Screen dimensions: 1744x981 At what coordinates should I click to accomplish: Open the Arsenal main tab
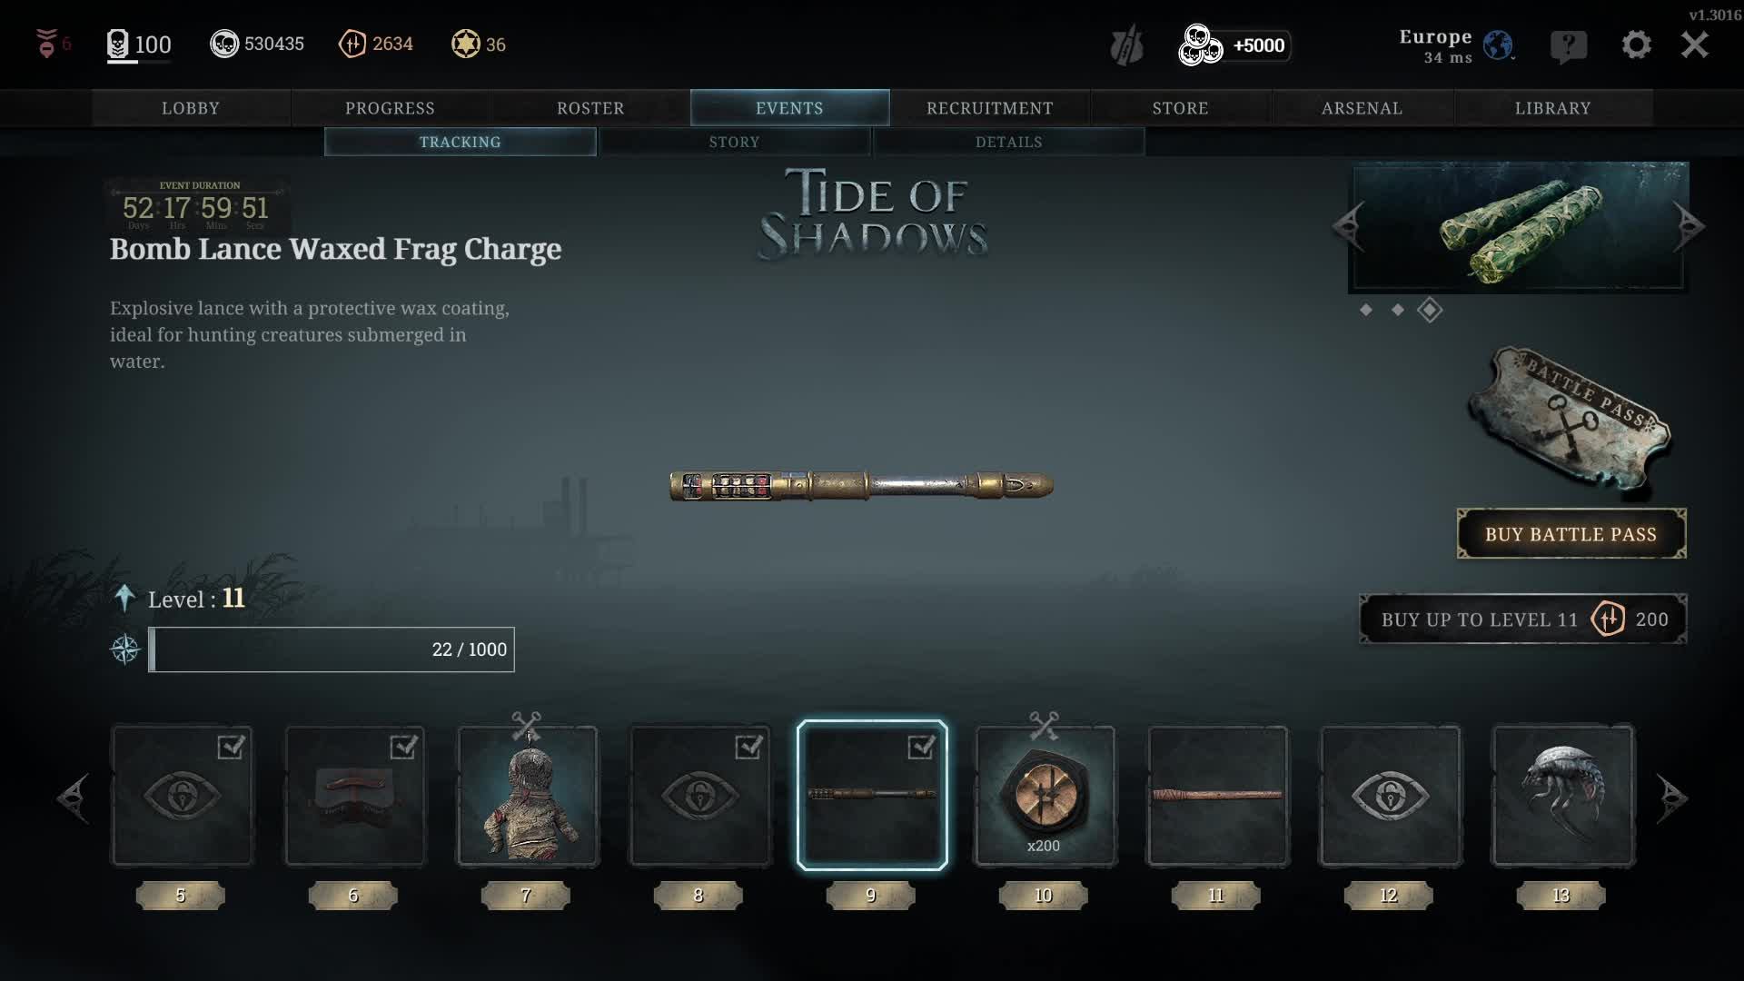1362,108
